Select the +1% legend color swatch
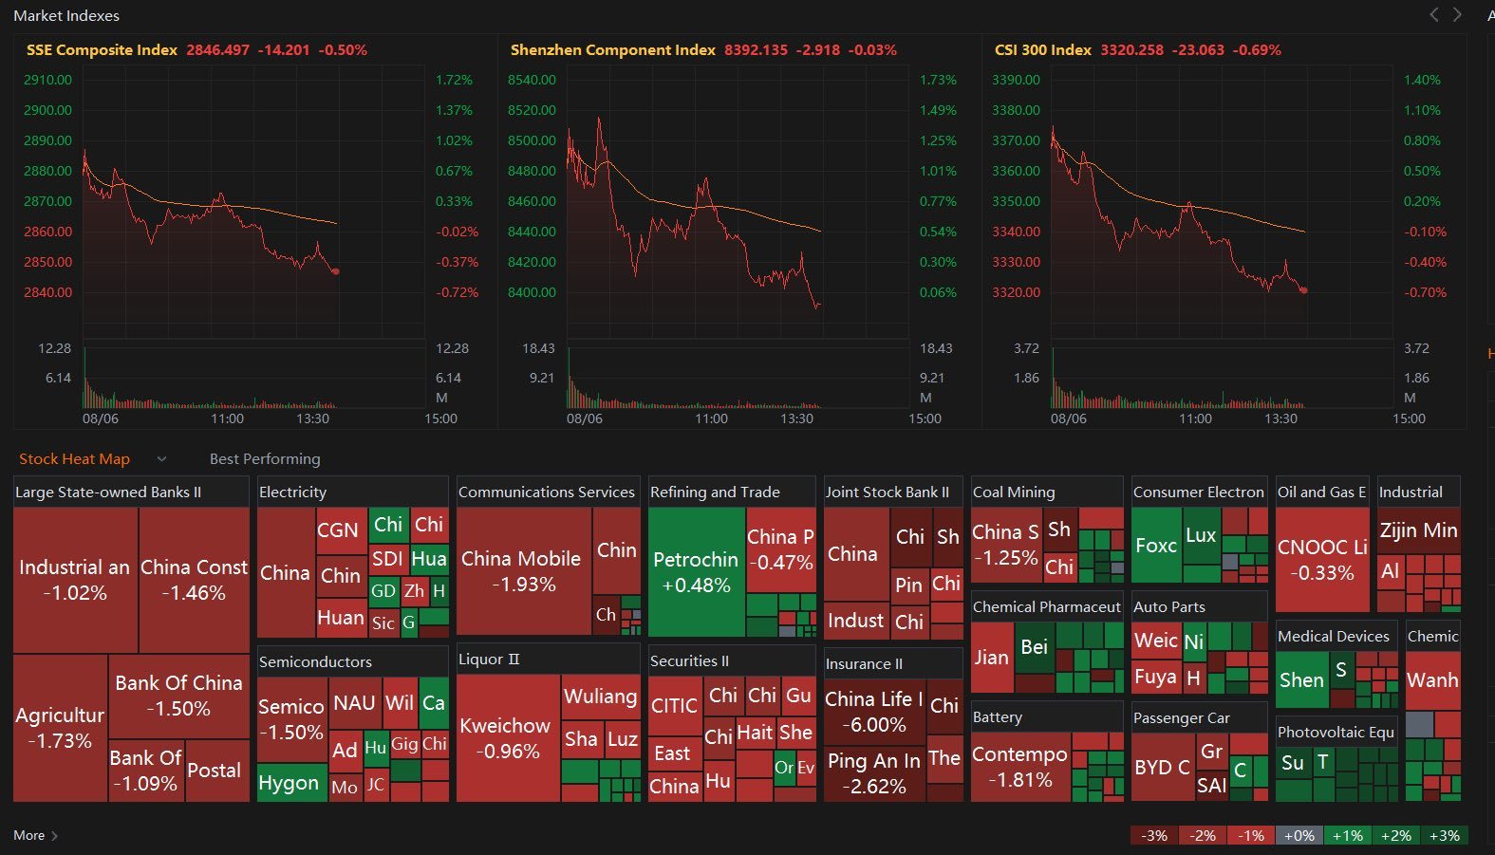 click(x=1348, y=836)
